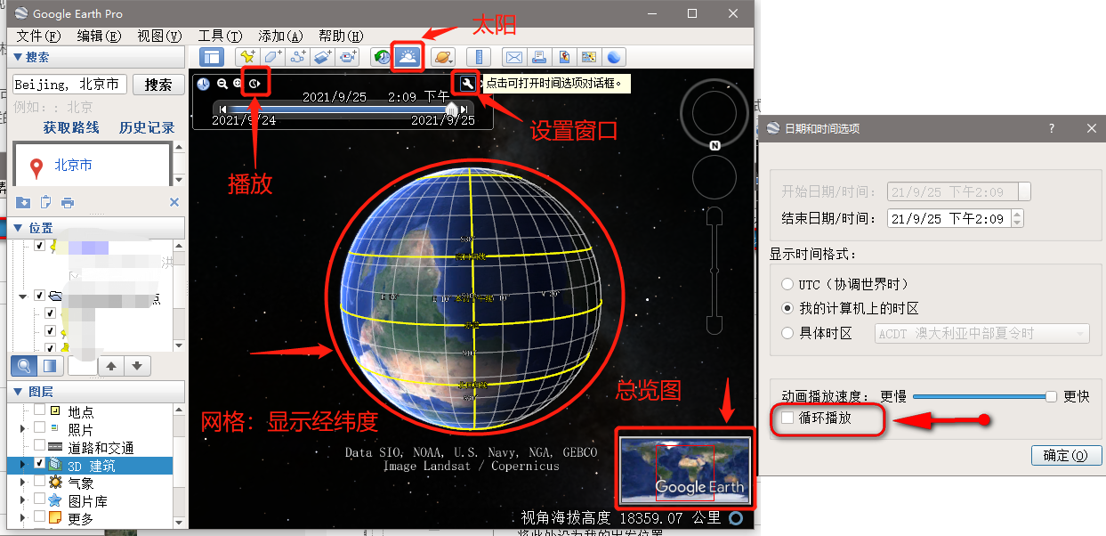Expand the 3D 建筑 layer tree node

coord(23,464)
